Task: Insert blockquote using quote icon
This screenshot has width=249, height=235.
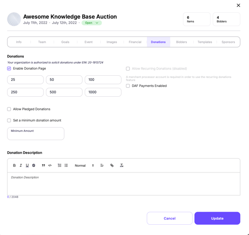Action: (x=44, y=165)
